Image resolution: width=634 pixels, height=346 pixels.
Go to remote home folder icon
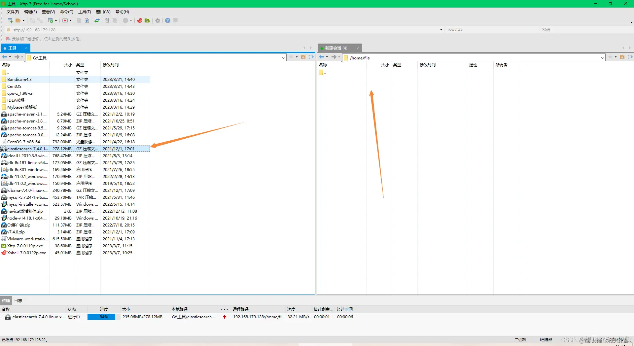click(622, 57)
